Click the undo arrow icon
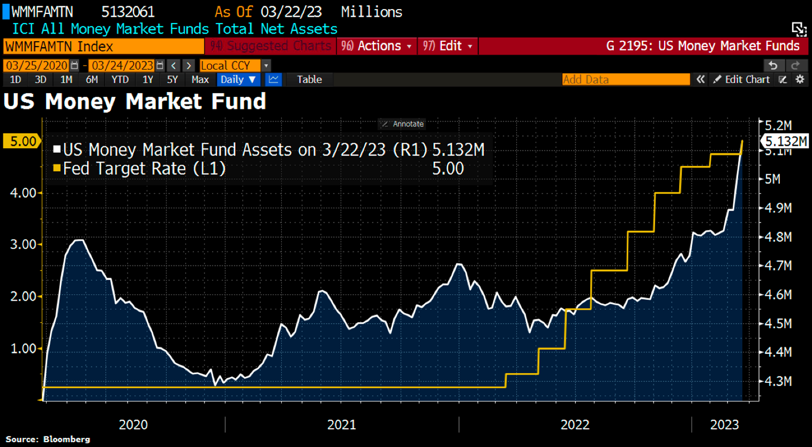 click(772, 65)
